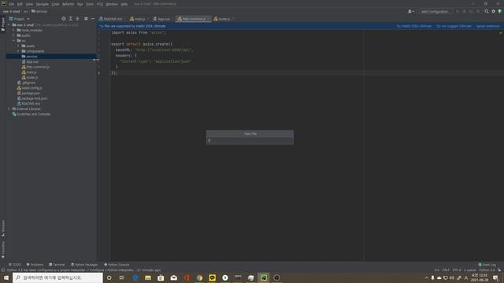504x283 pixels.
Task: Collapse the src folder
Action: [13, 41]
